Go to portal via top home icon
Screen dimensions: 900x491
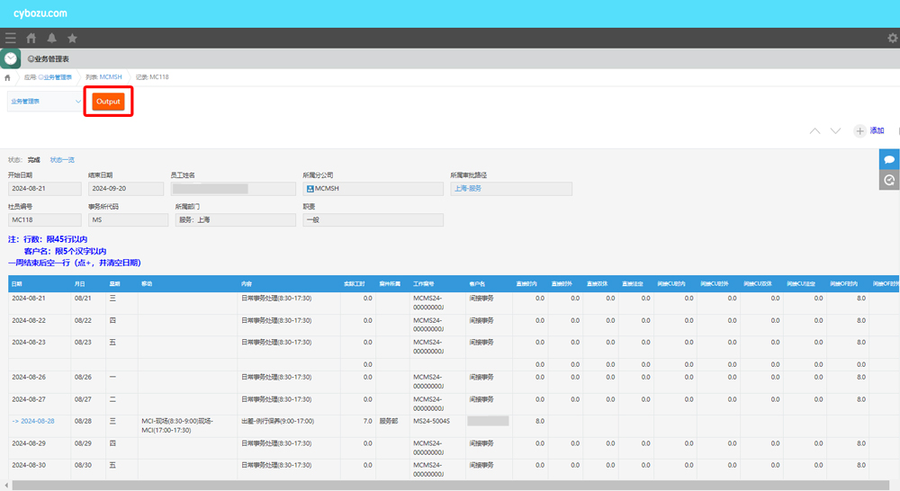pyautogui.click(x=31, y=39)
